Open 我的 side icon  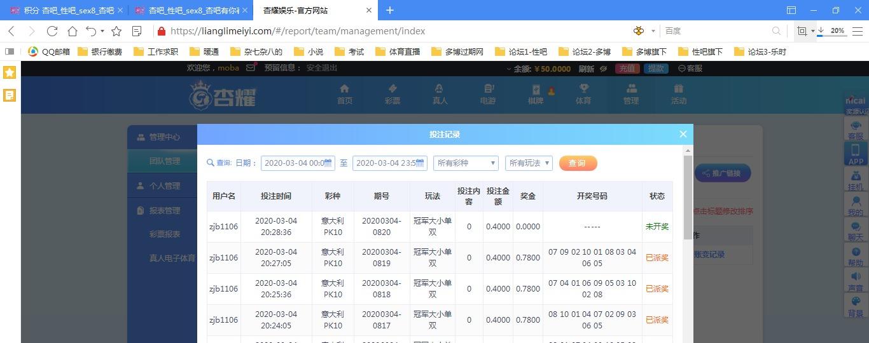(x=856, y=205)
